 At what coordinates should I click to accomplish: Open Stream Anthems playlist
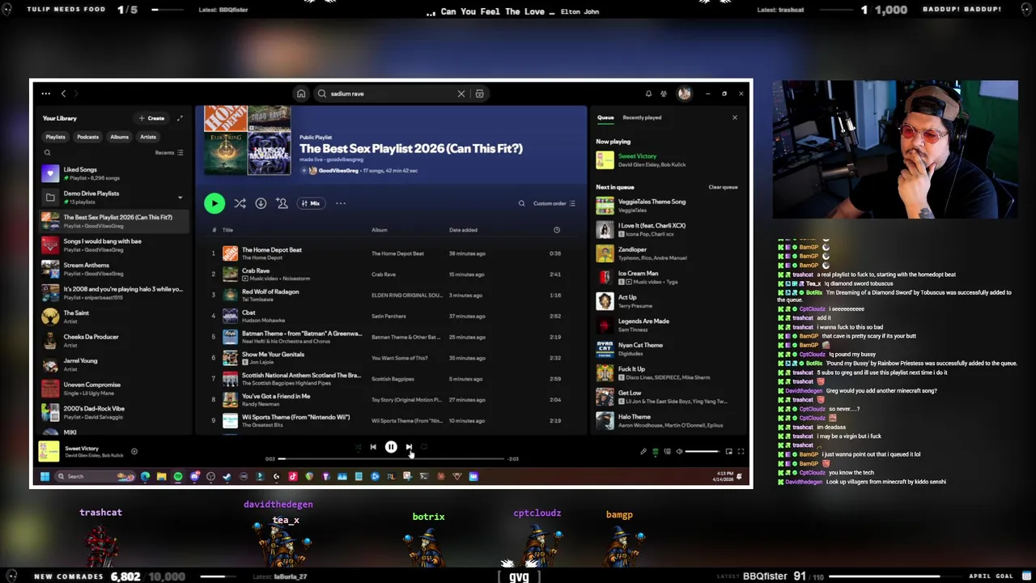(113, 269)
